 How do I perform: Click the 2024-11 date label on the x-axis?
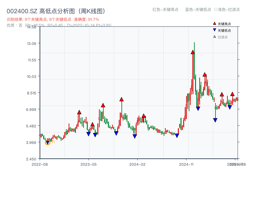click(x=187, y=164)
